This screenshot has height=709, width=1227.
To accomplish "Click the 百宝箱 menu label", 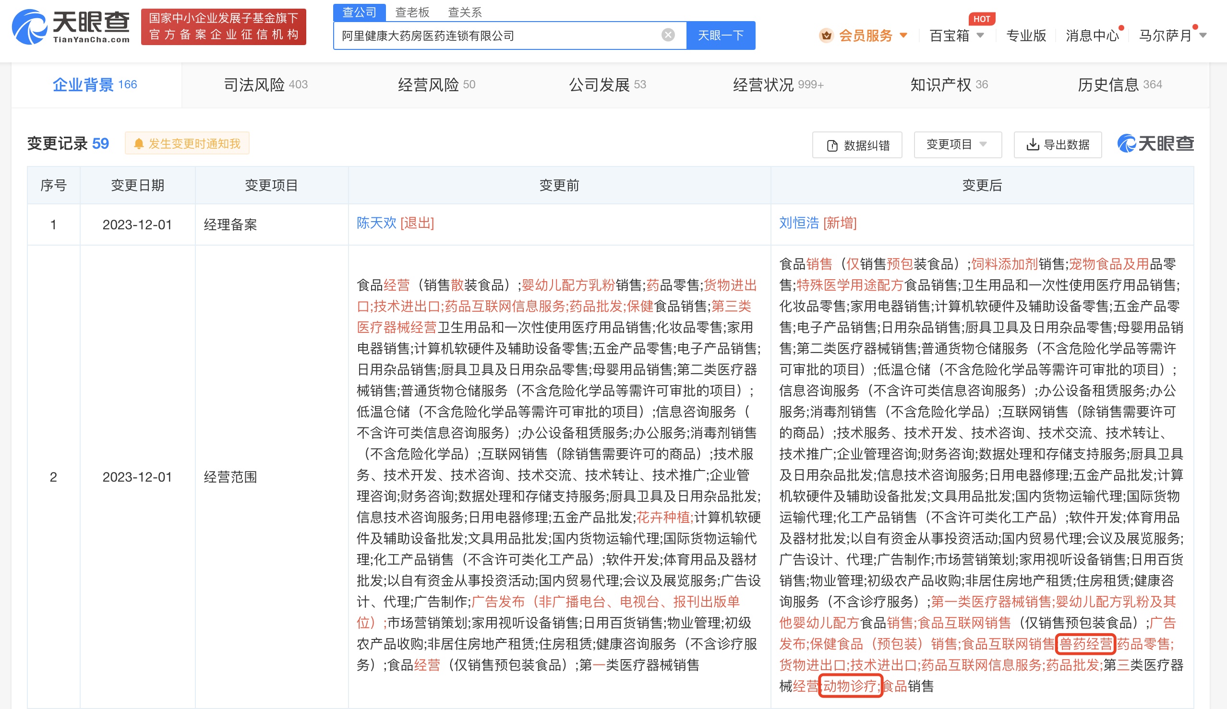I will coord(949,35).
